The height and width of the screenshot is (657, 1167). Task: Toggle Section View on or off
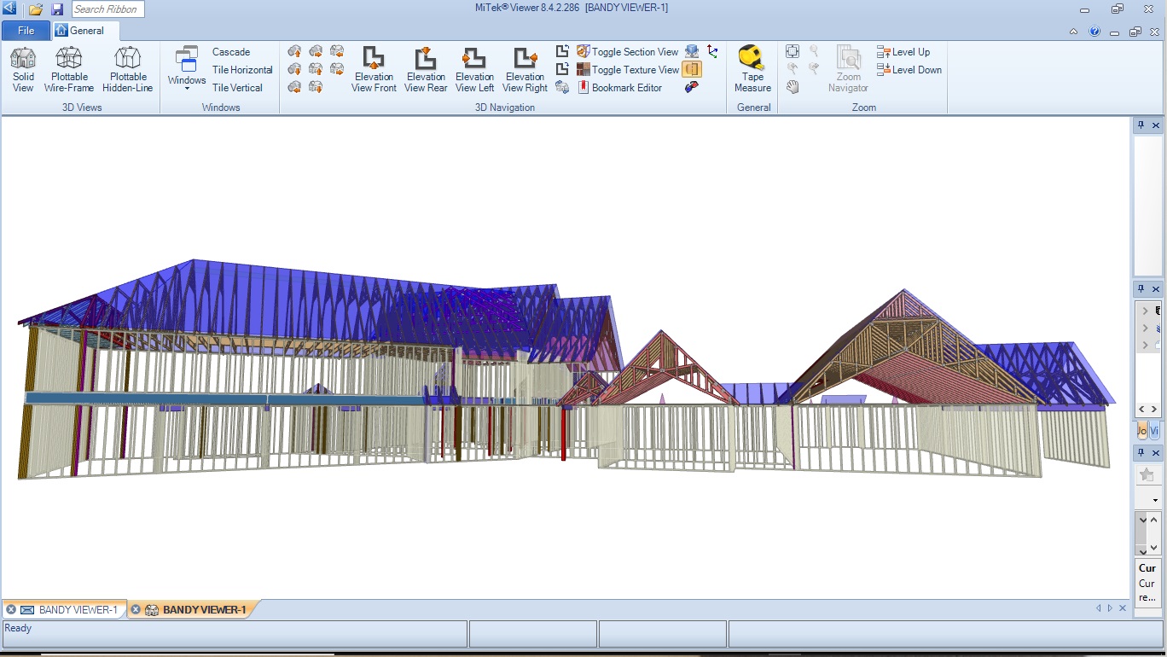627,52
